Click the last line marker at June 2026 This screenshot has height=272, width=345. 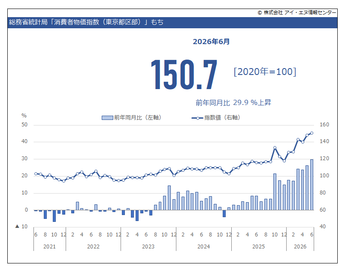pyautogui.click(x=312, y=133)
